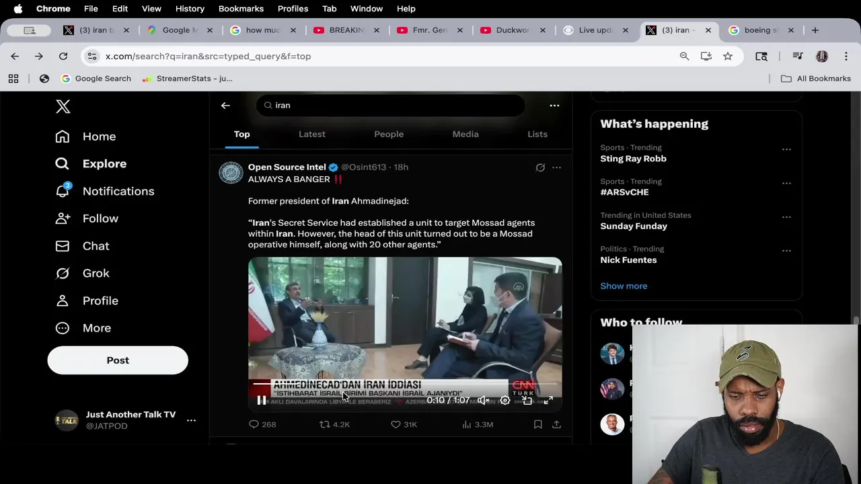This screenshot has width=861, height=484.
Task: Open Grok in sidebar
Action: (82, 273)
